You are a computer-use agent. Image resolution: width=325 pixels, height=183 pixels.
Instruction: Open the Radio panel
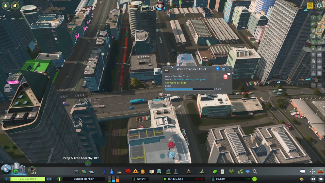click(x=310, y=6)
